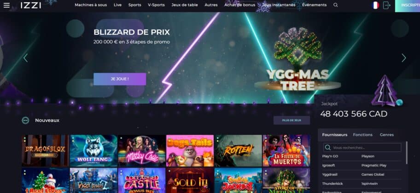
Task: Click the IZZI logo
Action: pos(31,6)
